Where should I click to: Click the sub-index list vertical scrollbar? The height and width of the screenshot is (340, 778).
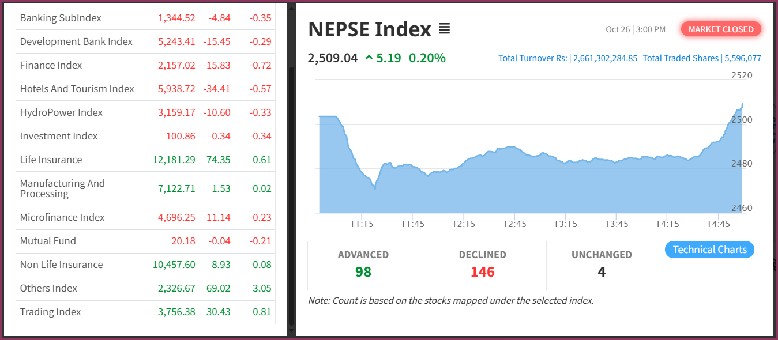click(x=291, y=173)
